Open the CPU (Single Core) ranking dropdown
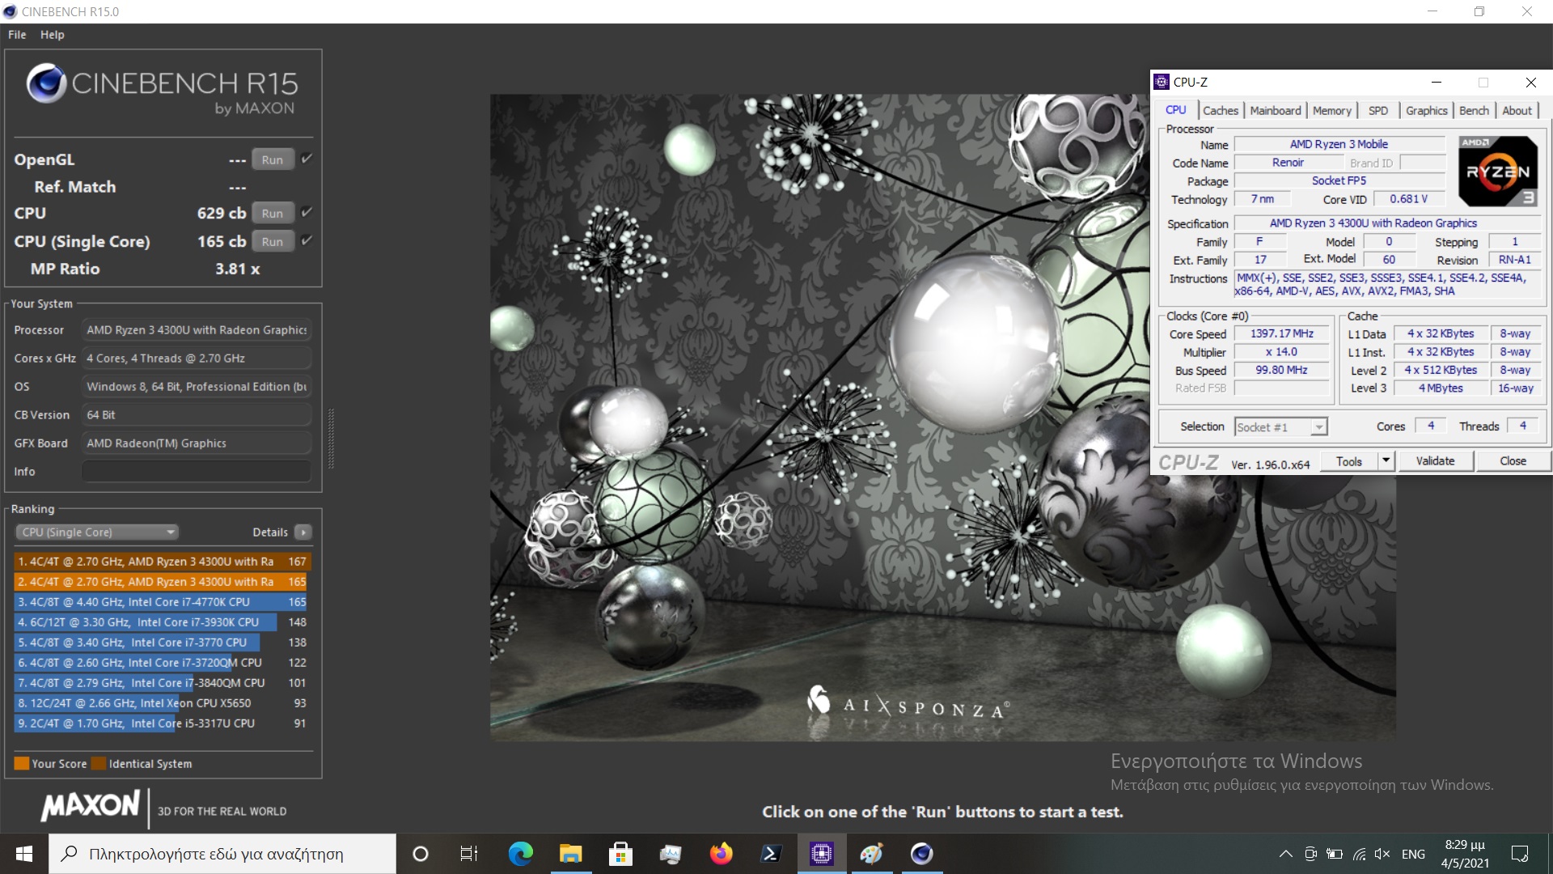 pyautogui.click(x=97, y=532)
